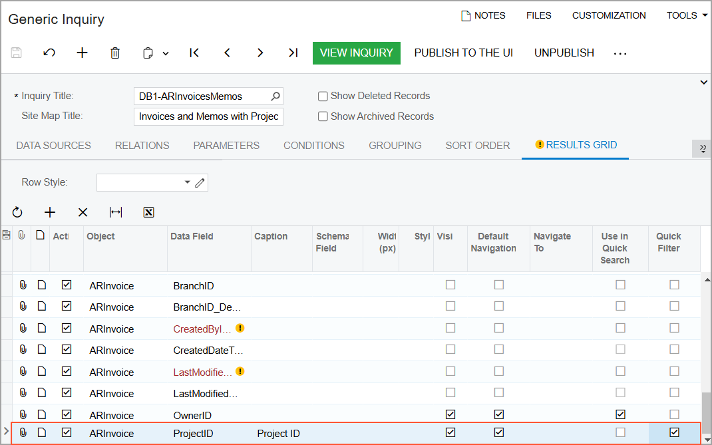Viewport: 712px width, 445px height.
Task: Open the Data Sources tab
Action: [x=53, y=145]
